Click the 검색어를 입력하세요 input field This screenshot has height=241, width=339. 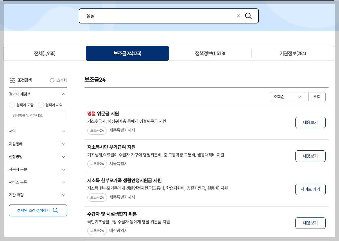point(38,115)
